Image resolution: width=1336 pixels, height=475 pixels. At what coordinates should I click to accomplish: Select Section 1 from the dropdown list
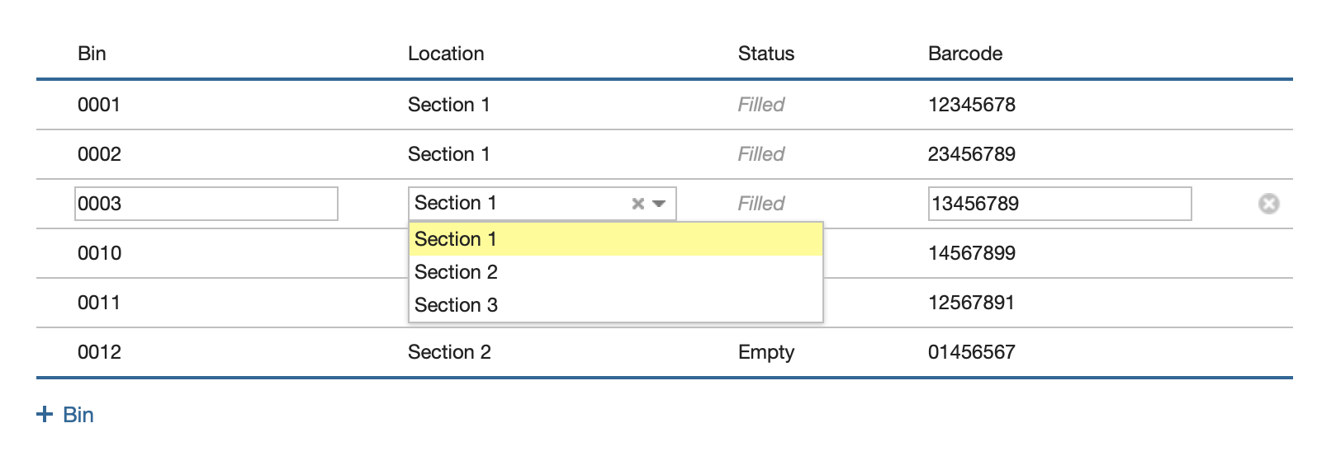click(x=616, y=239)
